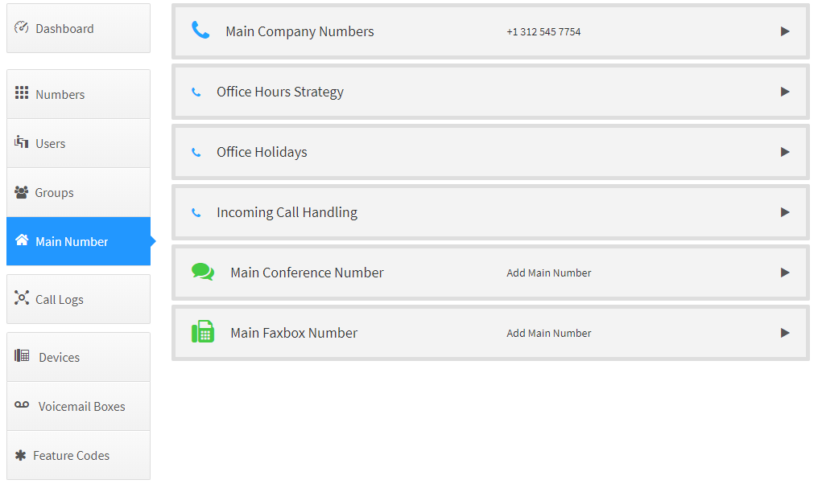Click the blue phone icon for Main Company Numbers
818x488 pixels.
click(200, 31)
